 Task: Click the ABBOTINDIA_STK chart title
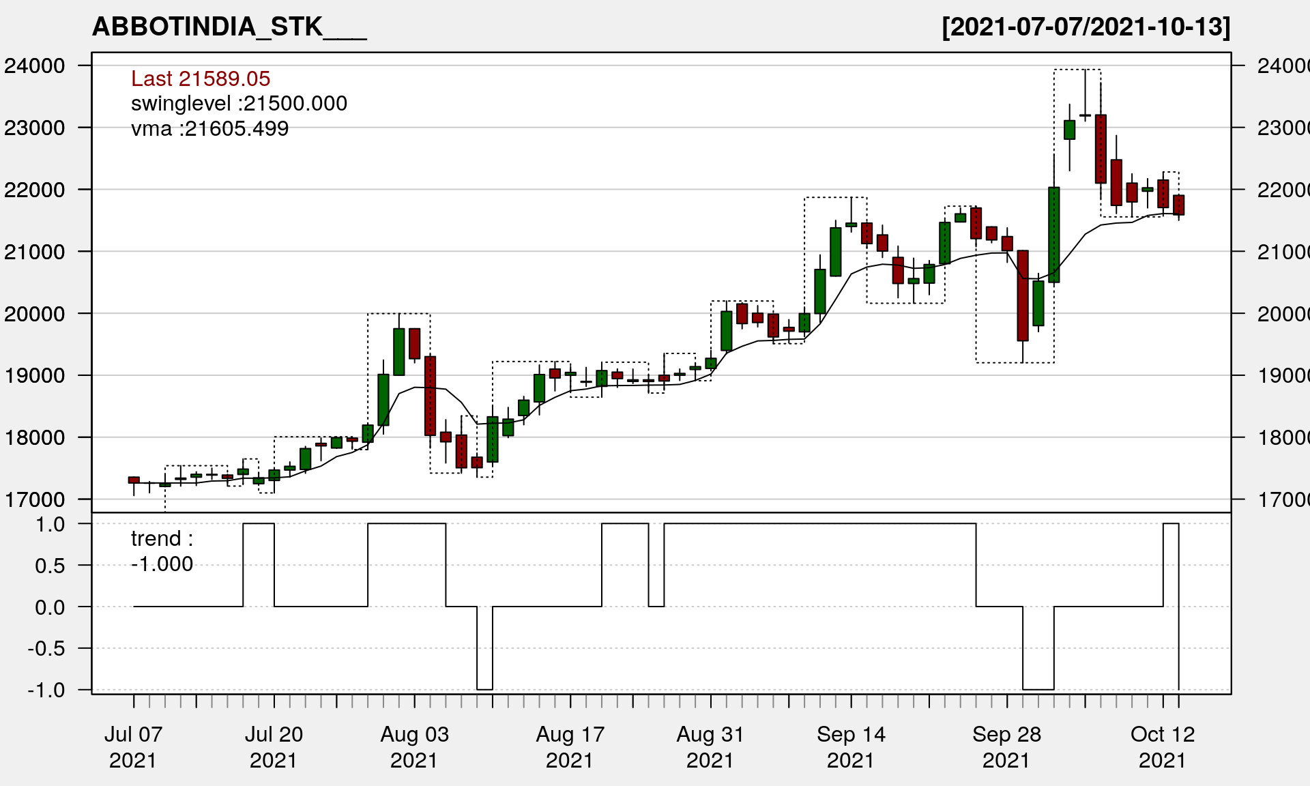(229, 27)
